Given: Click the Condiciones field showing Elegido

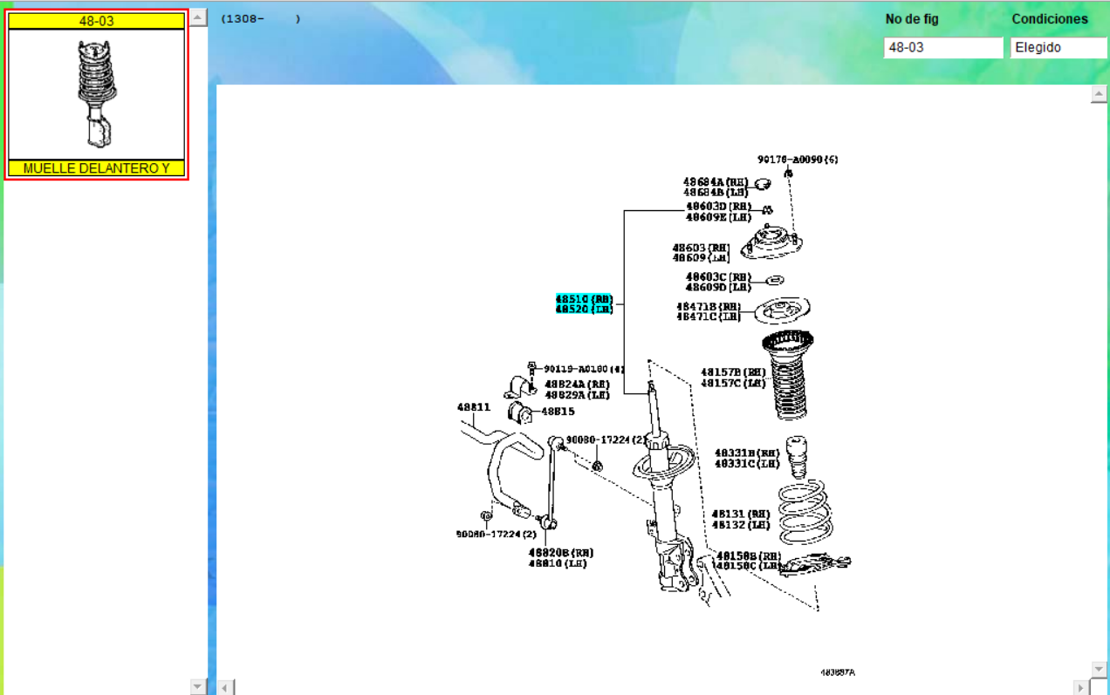Looking at the screenshot, I should pyautogui.click(x=1058, y=48).
